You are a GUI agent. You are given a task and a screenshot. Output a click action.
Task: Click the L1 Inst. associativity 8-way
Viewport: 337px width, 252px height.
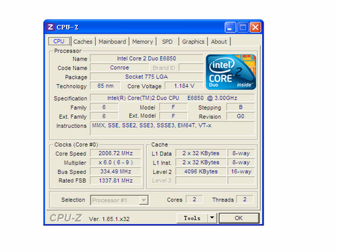pyautogui.click(x=241, y=163)
